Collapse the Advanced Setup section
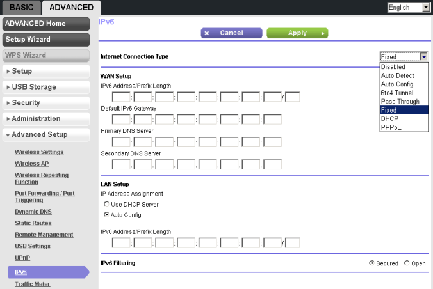433x289 pixels. click(x=46, y=134)
